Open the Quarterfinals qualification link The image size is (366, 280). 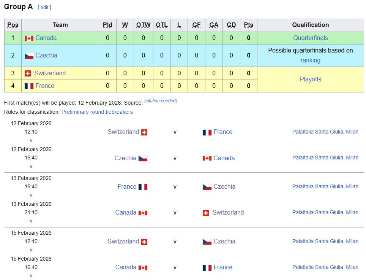tap(310, 38)
